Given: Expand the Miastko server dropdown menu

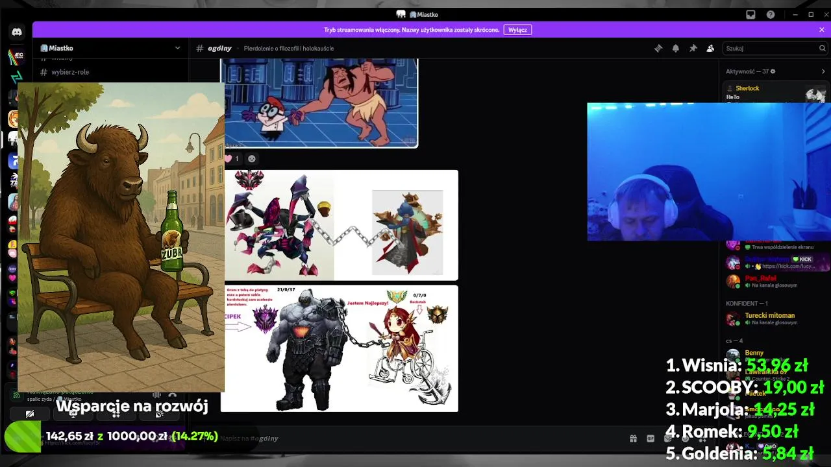Looking at the screenshot, I should (177, 48).
